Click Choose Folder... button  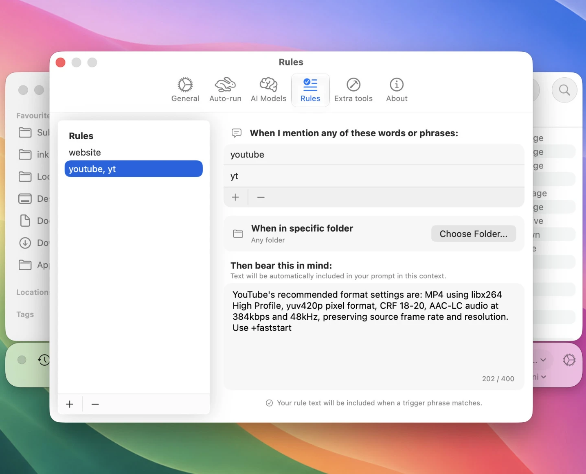[474, 234]
